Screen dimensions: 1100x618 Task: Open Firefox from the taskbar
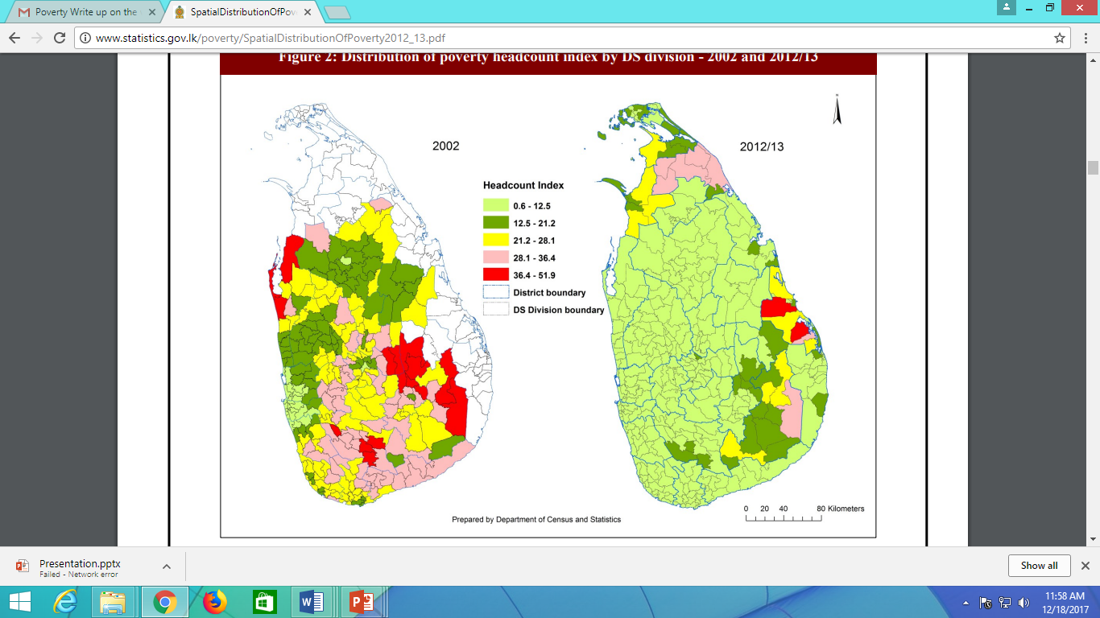tap(215, 602)
